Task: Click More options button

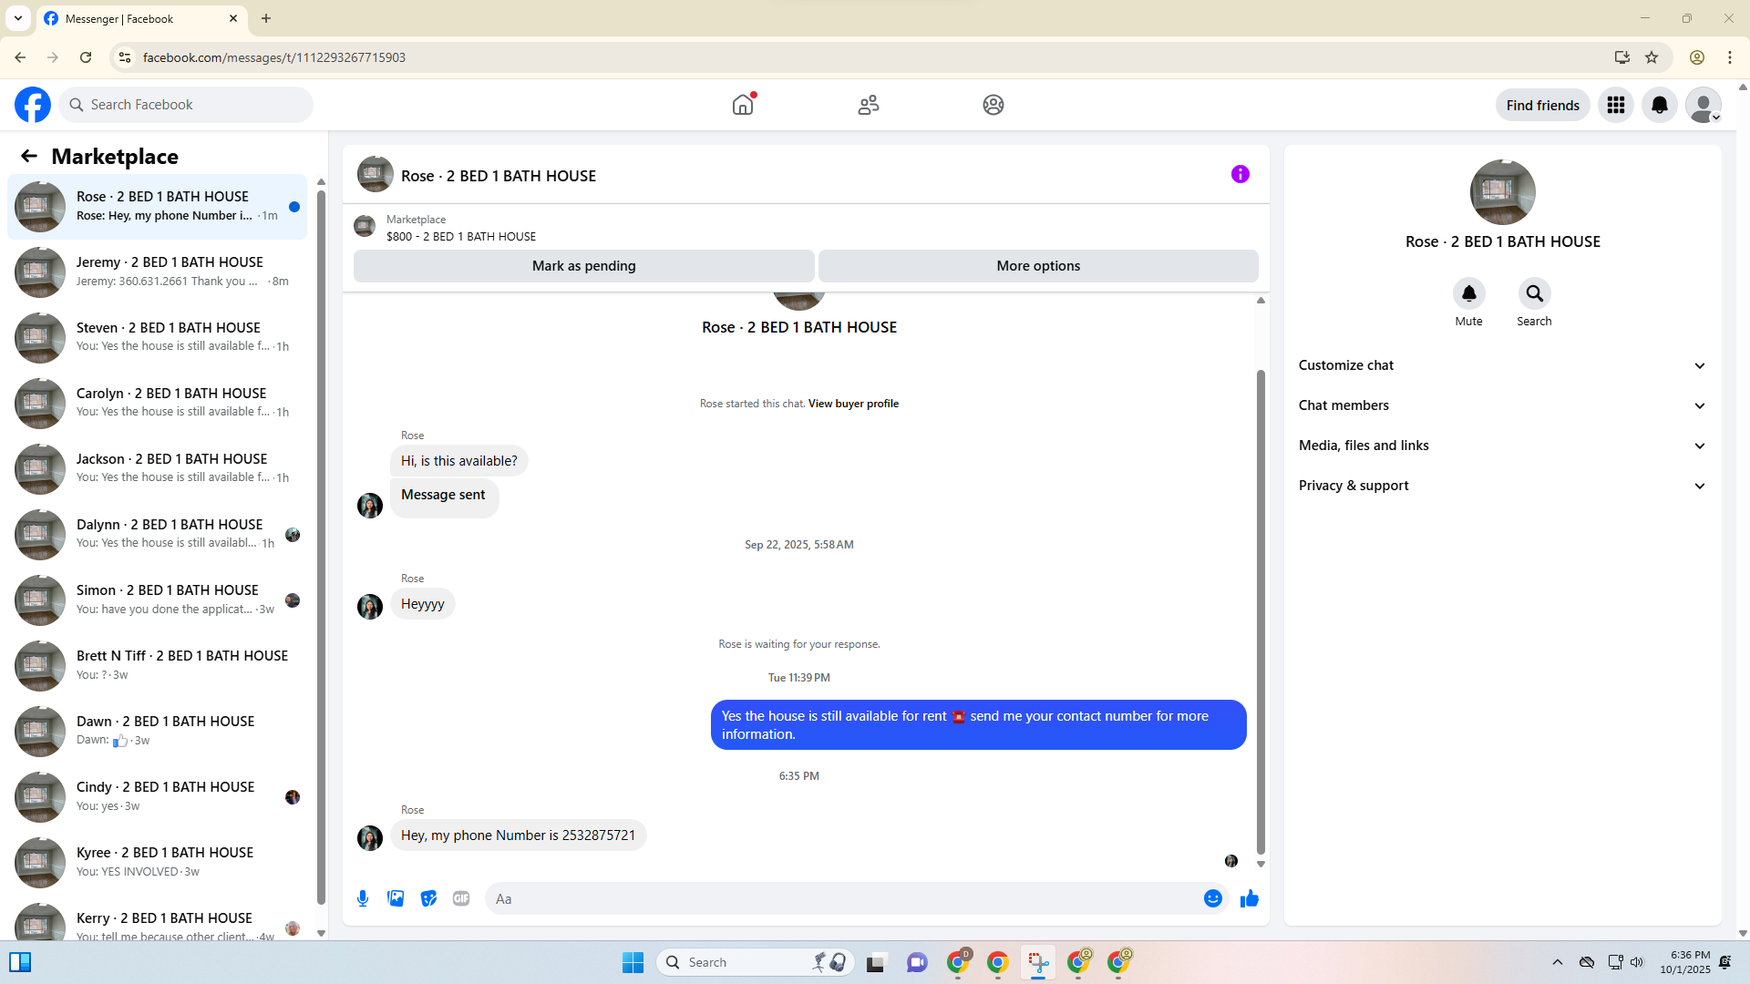Action: tap(1038, 266)
